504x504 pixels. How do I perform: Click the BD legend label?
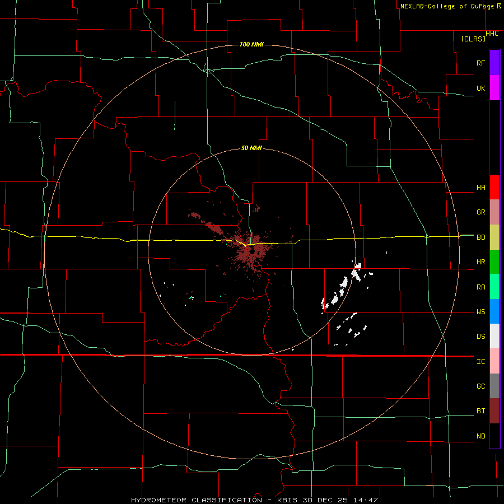480,237
